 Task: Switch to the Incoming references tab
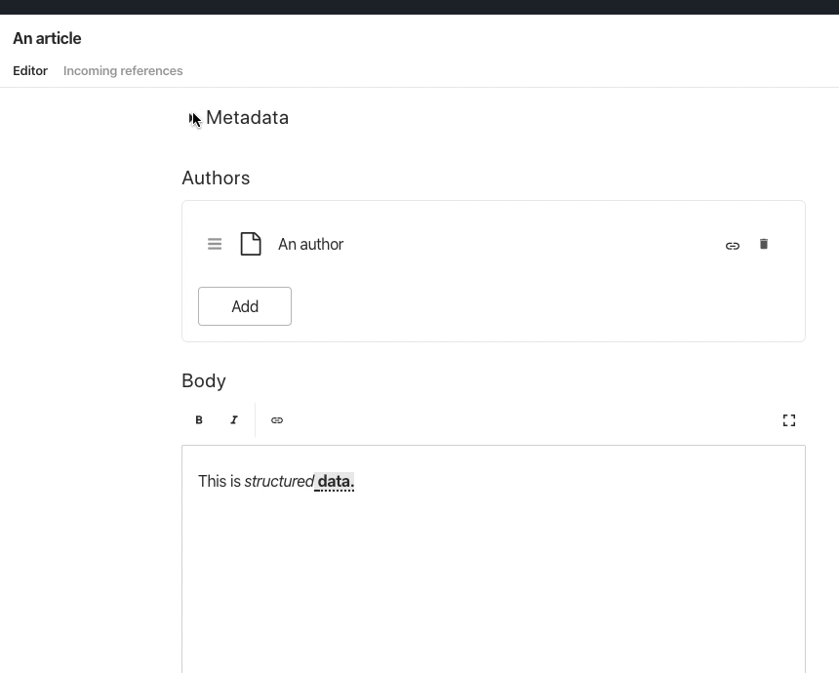click(x=123, y=70)
